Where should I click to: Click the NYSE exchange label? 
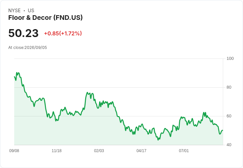click(15, 11)
